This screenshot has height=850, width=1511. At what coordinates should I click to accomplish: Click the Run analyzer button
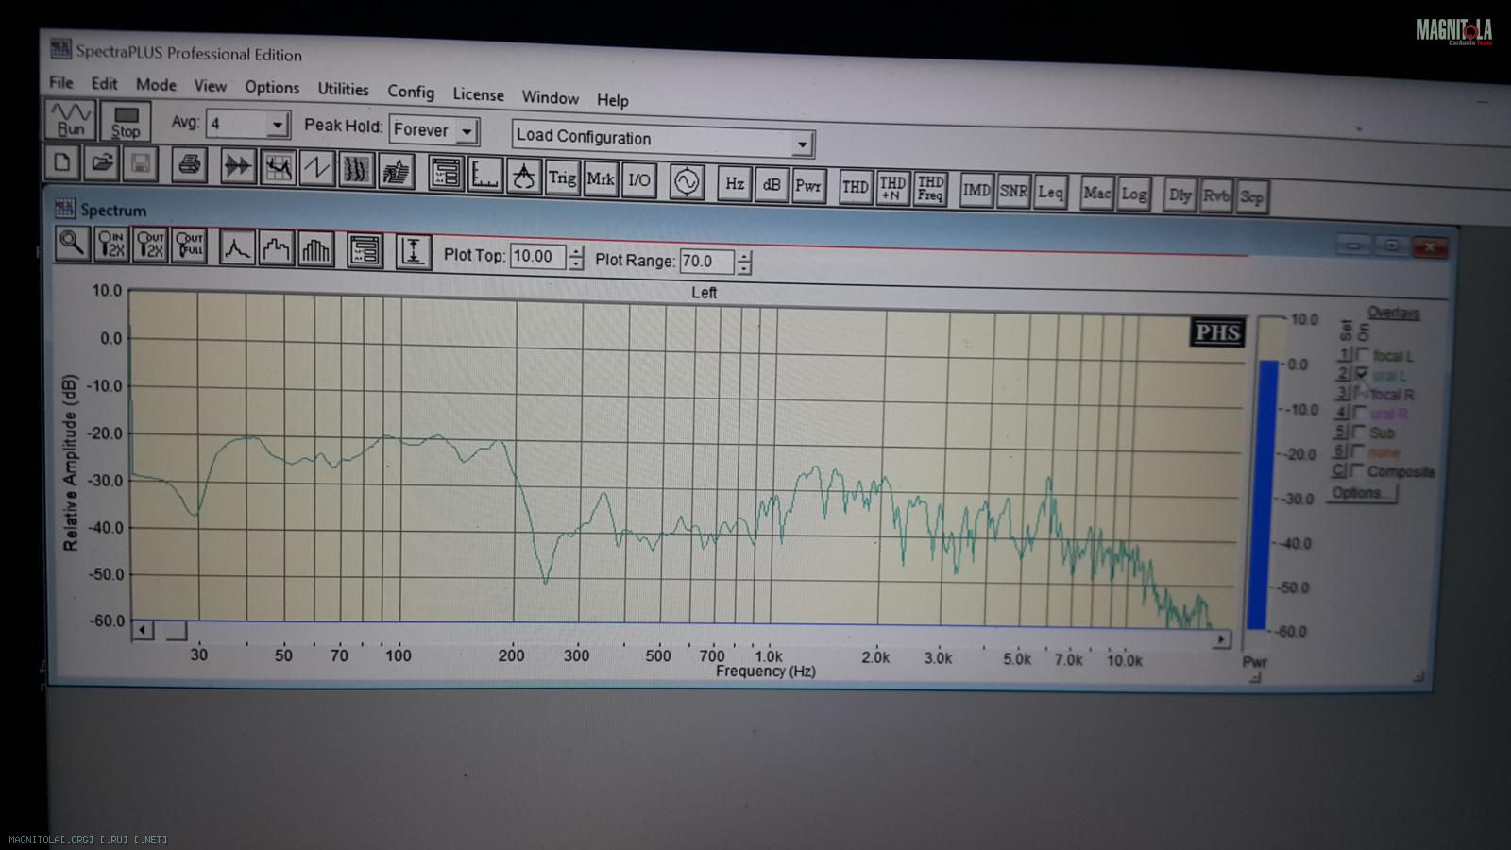(70, 120)
